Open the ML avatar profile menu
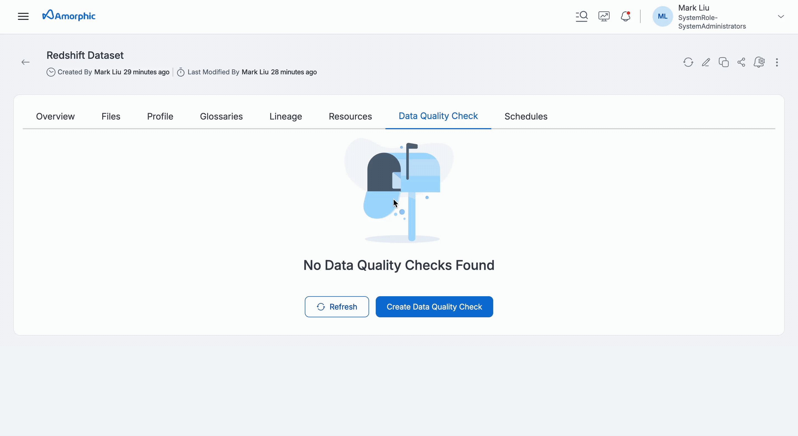Viewport: 798px width, 436px height. coord(662,16)
